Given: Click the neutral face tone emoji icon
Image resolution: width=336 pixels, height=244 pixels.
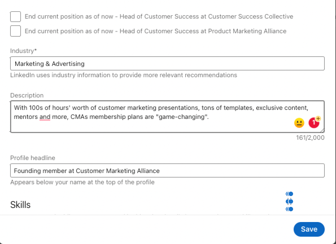Looking at the screenshot, I should coord(299,123).
